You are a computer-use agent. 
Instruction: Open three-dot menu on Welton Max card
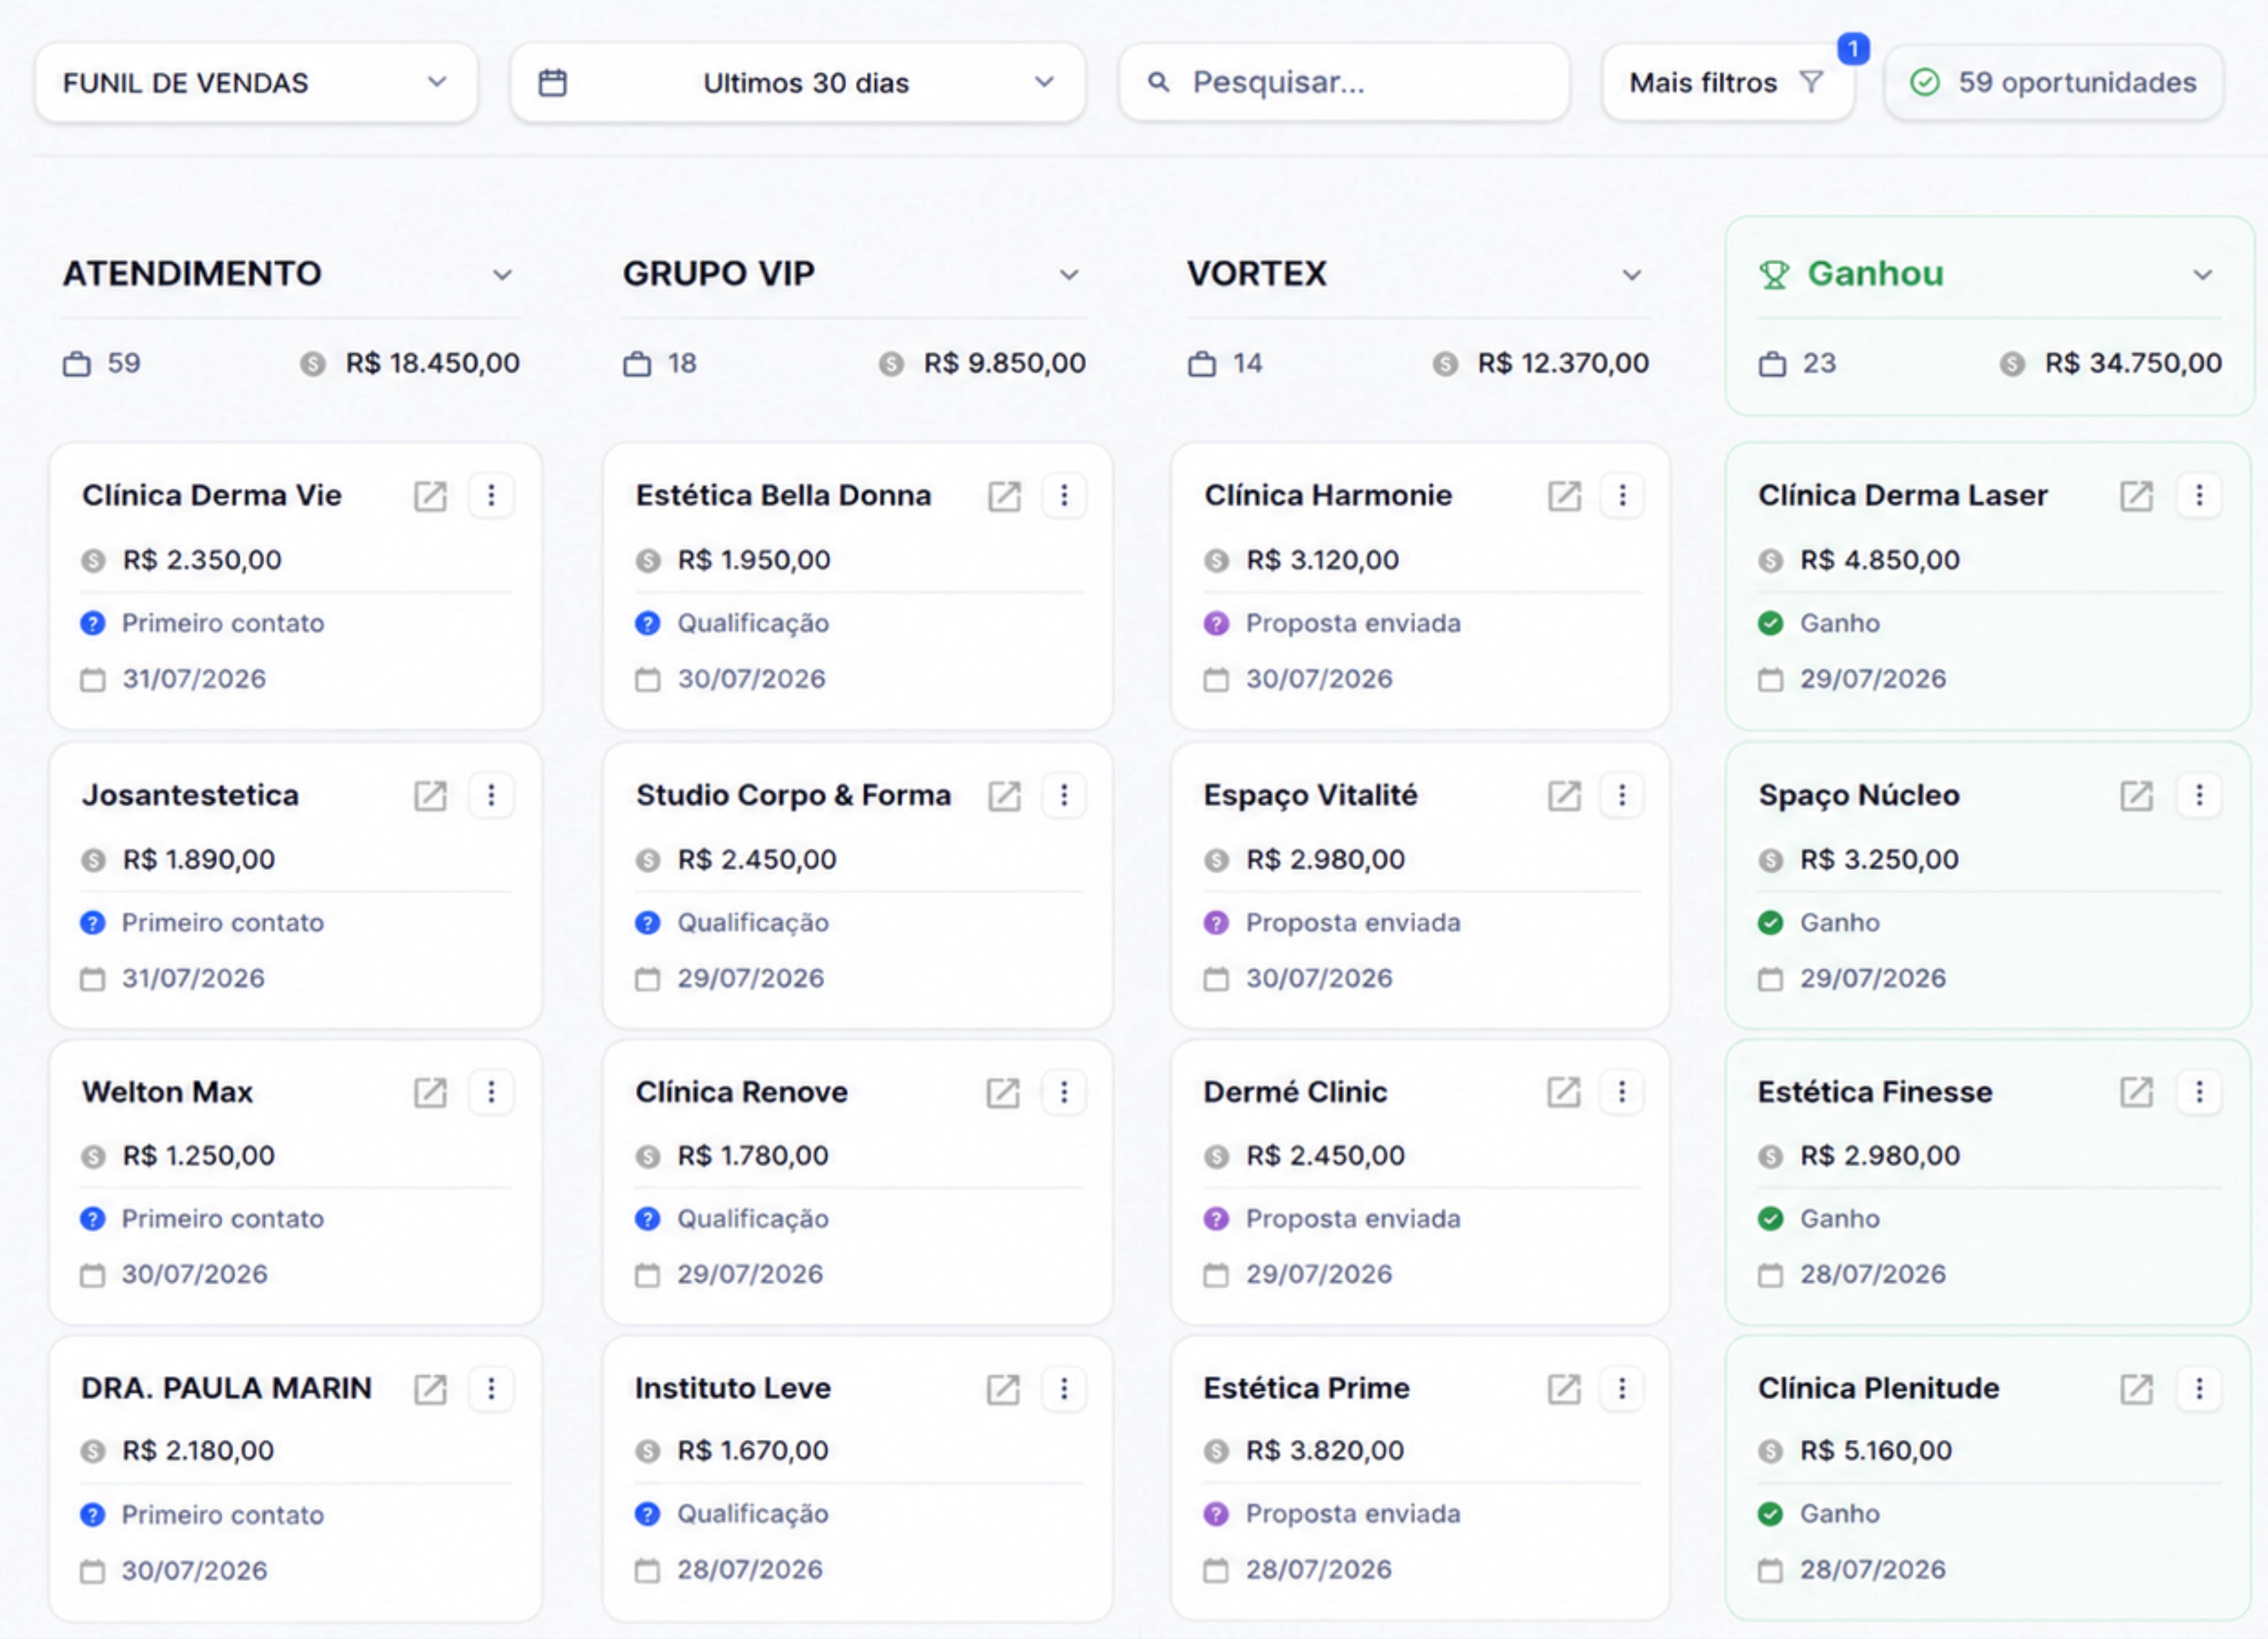point(491,1092)
